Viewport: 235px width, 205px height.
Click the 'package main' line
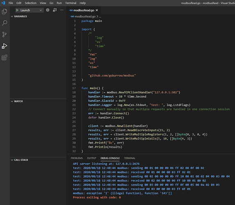[91, 21]
